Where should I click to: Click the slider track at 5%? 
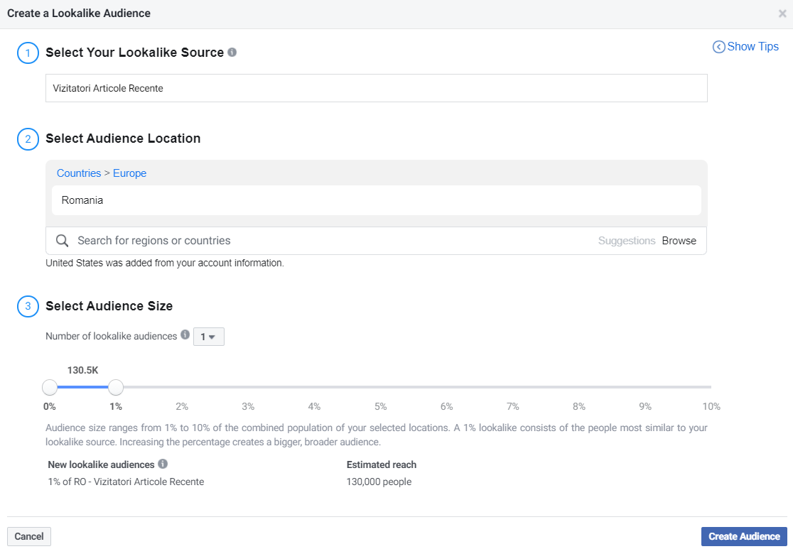click(381, 387)
